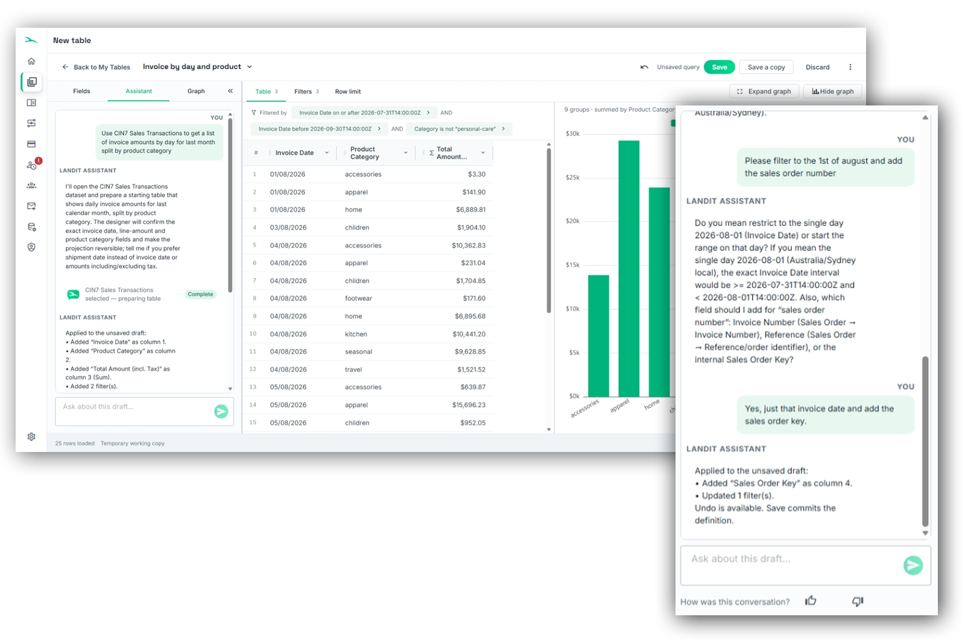Open Total Amount column dropdown arrow
Viewport: 965px width, 643px height.
[483, 152]
